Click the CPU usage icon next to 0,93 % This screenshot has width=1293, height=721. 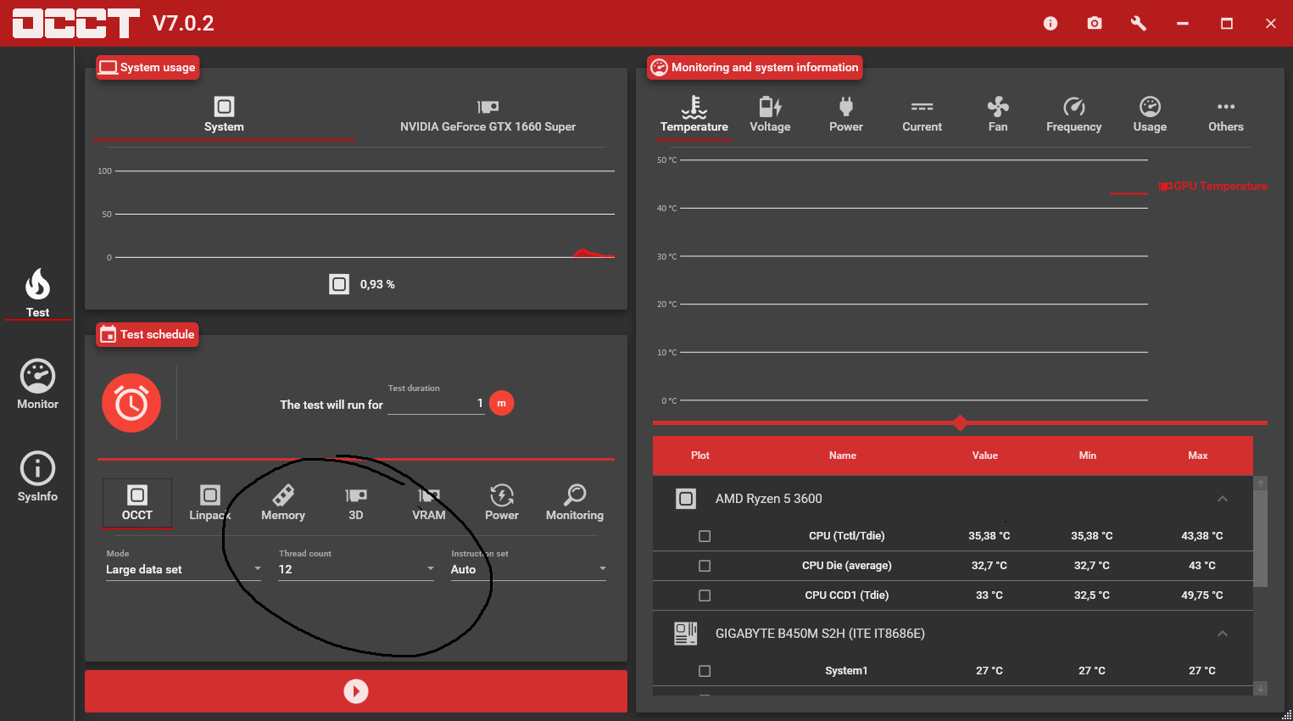click(339, 284)
